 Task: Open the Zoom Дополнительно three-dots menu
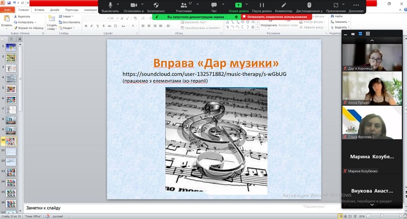[x=356, y=7]
